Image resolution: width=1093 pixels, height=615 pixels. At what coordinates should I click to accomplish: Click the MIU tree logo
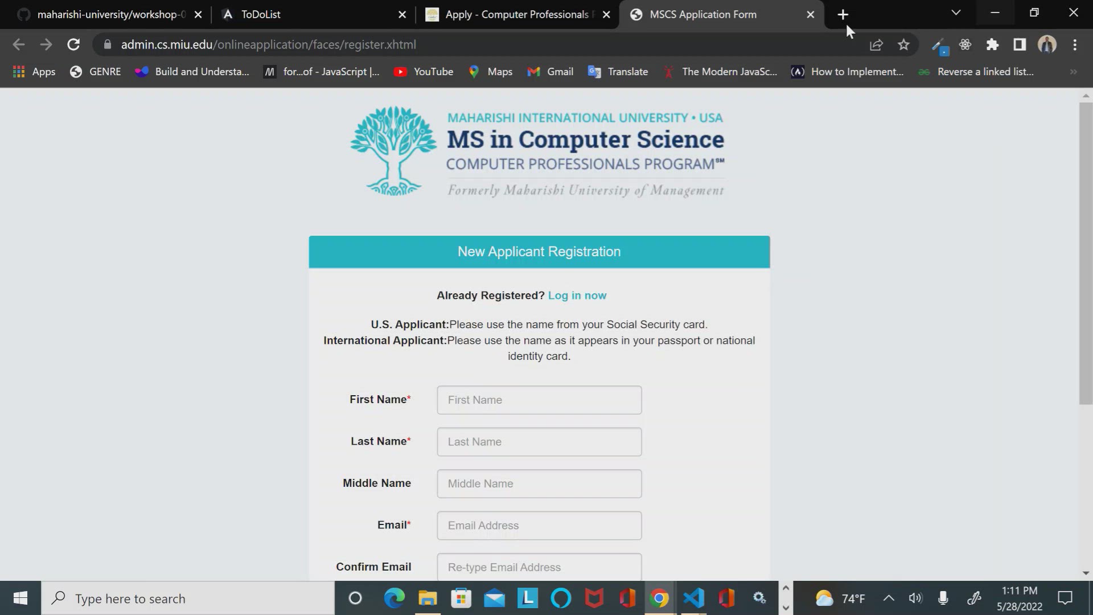pos(393,151)
